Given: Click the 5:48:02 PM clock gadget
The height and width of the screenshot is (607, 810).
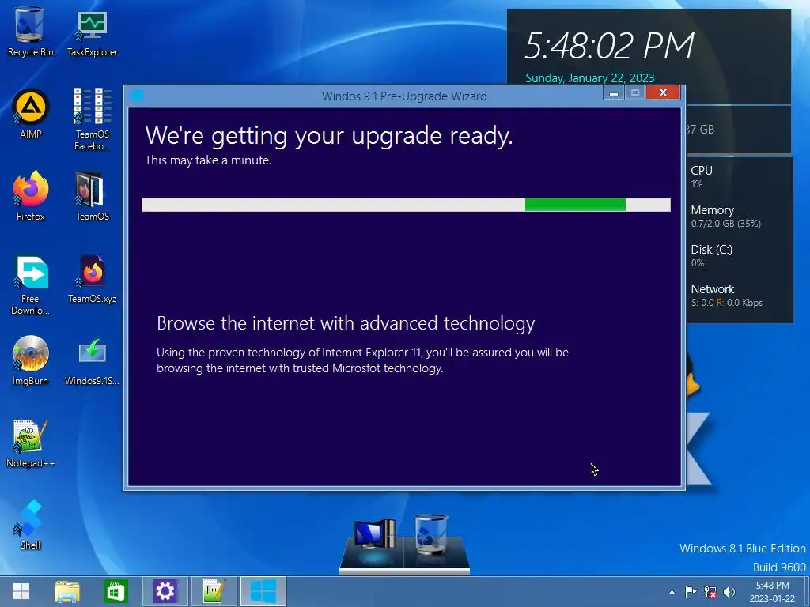Looking at the screenshot, I should [610, 46].
